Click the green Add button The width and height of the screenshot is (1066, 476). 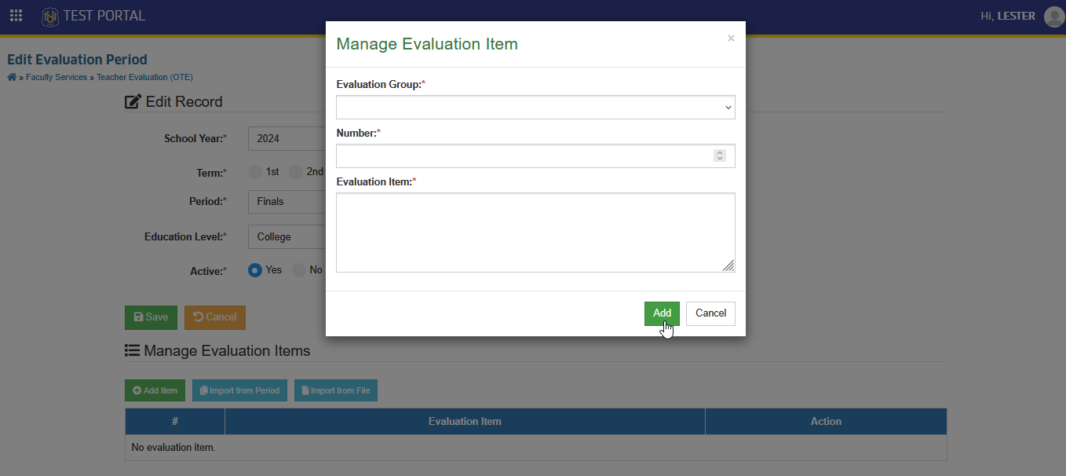(x=662, y=313)
